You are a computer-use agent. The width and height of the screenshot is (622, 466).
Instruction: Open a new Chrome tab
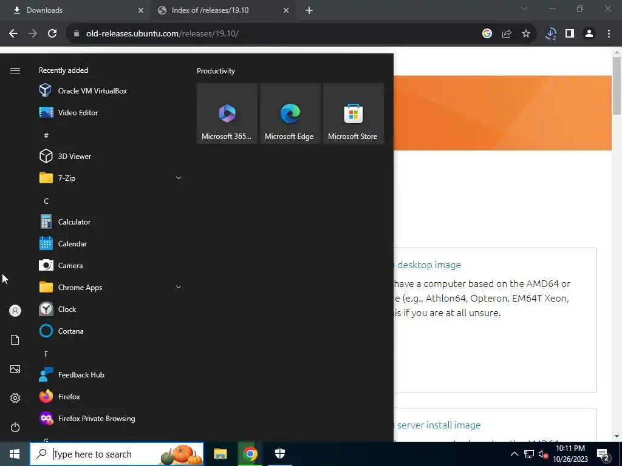309,10
